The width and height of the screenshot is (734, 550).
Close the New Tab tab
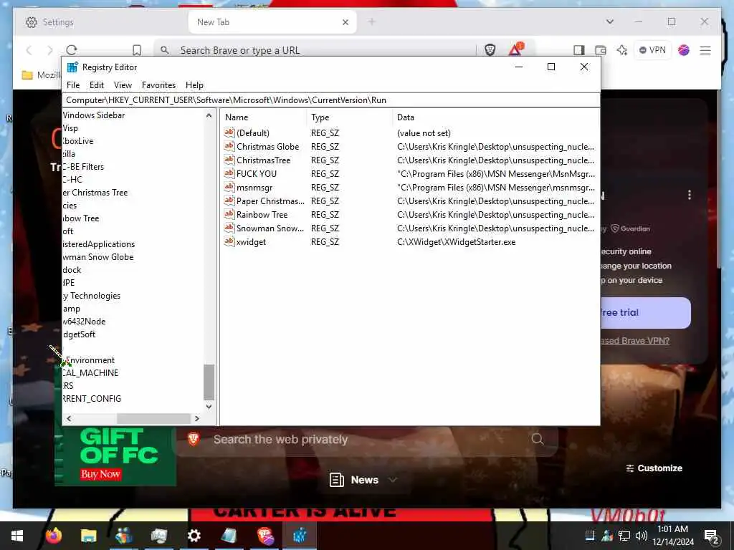pyautogui.click(x=345, y=22)
